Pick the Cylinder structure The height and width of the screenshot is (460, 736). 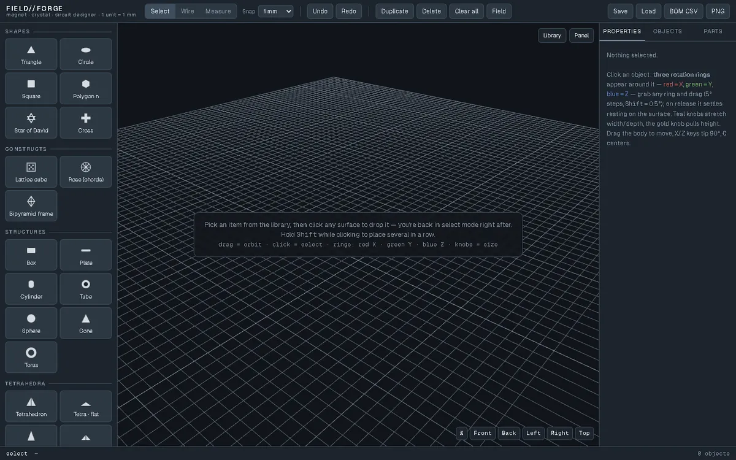[31, 289]
